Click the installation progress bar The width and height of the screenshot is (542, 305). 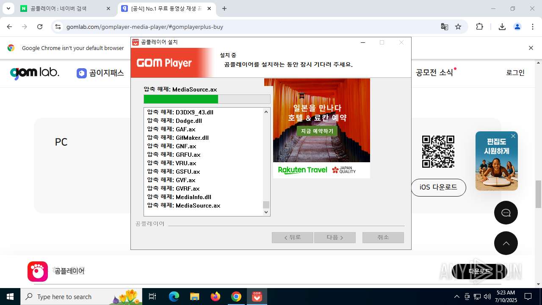[x=207, y=99]
